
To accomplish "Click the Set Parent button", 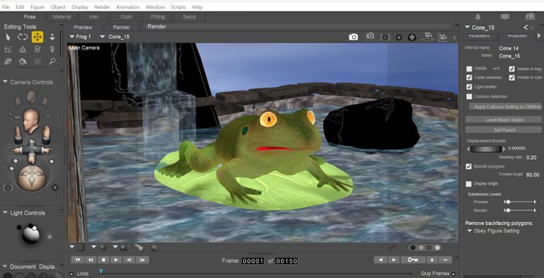I will pos(504,130).
